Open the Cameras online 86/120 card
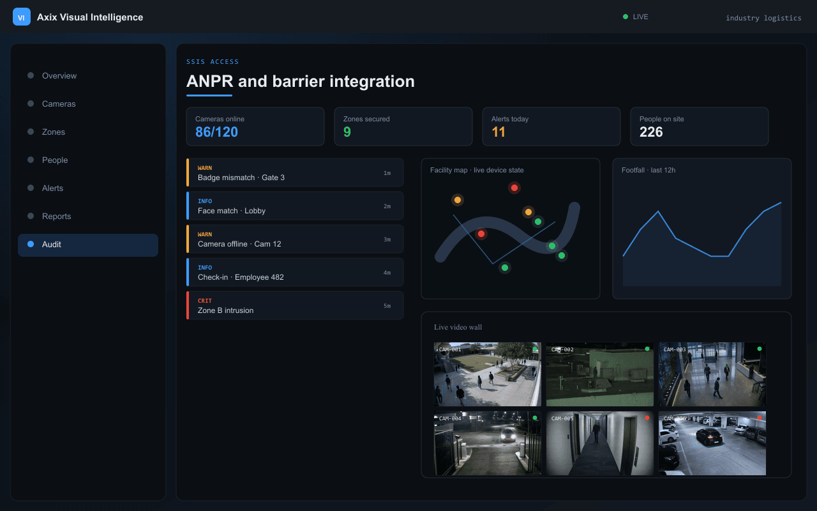The width and height of the screenshot is (817, 511). 255,126
